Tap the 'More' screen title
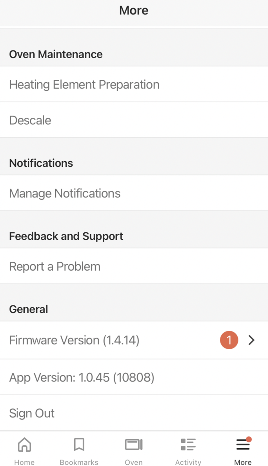Image resolution: width=268 pixels, height=466 pixels. coord(134,10)
